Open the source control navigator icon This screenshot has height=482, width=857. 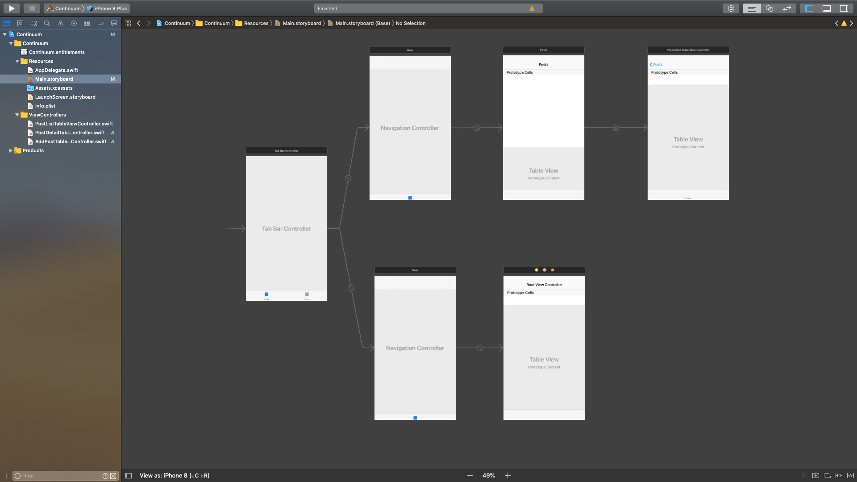click(x=20, y=23)
